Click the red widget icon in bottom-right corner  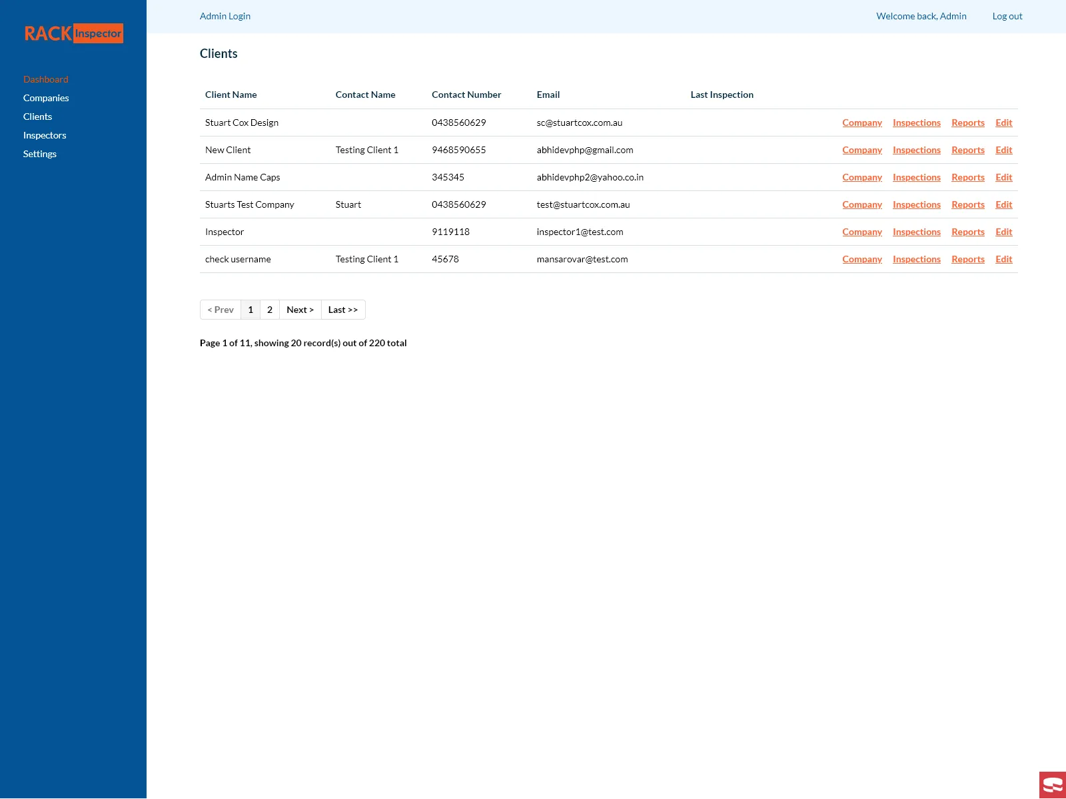coord(1052,785)
